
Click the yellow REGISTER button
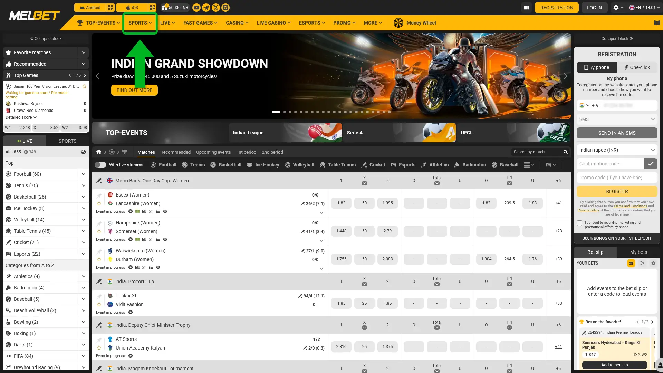617,191
